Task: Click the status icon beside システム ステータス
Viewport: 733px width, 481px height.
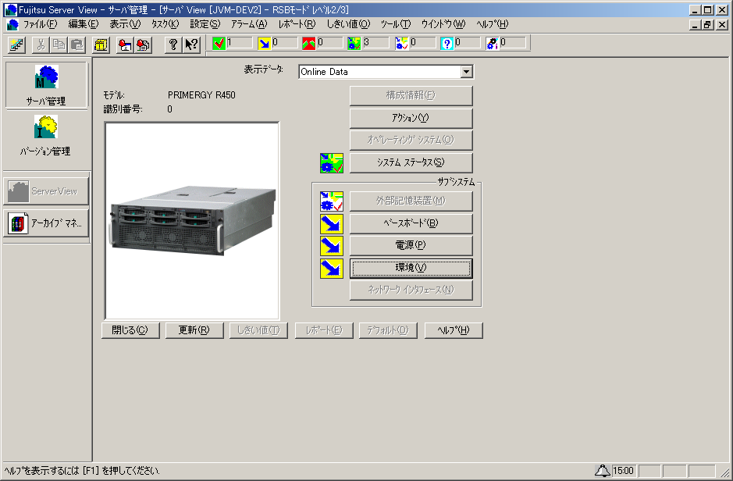Action: [x=332, y=163]
